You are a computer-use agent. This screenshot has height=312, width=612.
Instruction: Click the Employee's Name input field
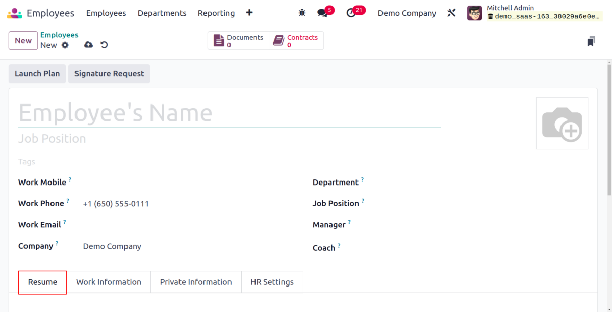point(229,113)
